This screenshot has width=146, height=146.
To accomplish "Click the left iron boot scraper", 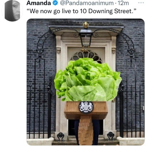I will point(61,137).
